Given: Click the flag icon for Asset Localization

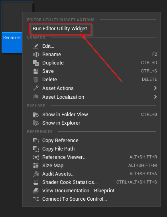Looking at the screenshot, I should pos(36,97).
